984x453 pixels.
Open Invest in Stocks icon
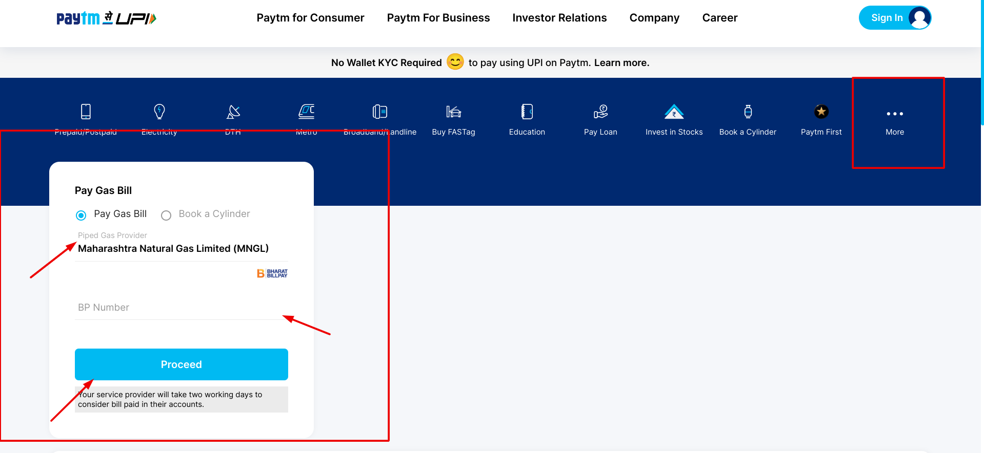674,112
